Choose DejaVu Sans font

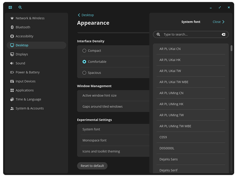(191, 159)
